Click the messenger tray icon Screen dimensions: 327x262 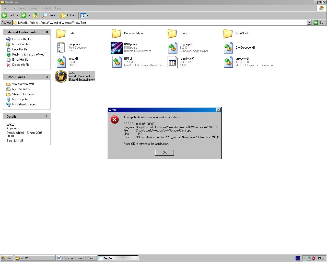(309, 258)
